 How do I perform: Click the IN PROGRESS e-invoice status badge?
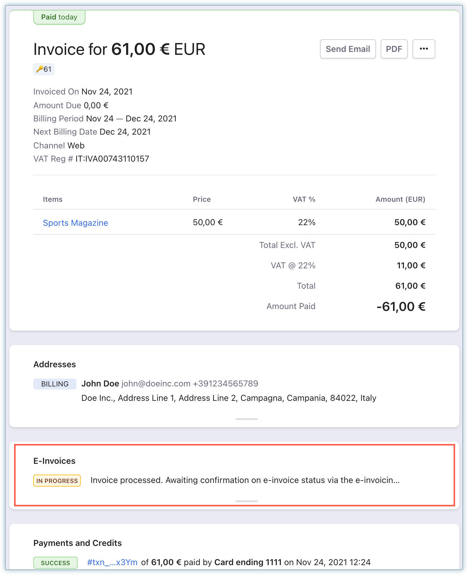click(x=57, y=481)
